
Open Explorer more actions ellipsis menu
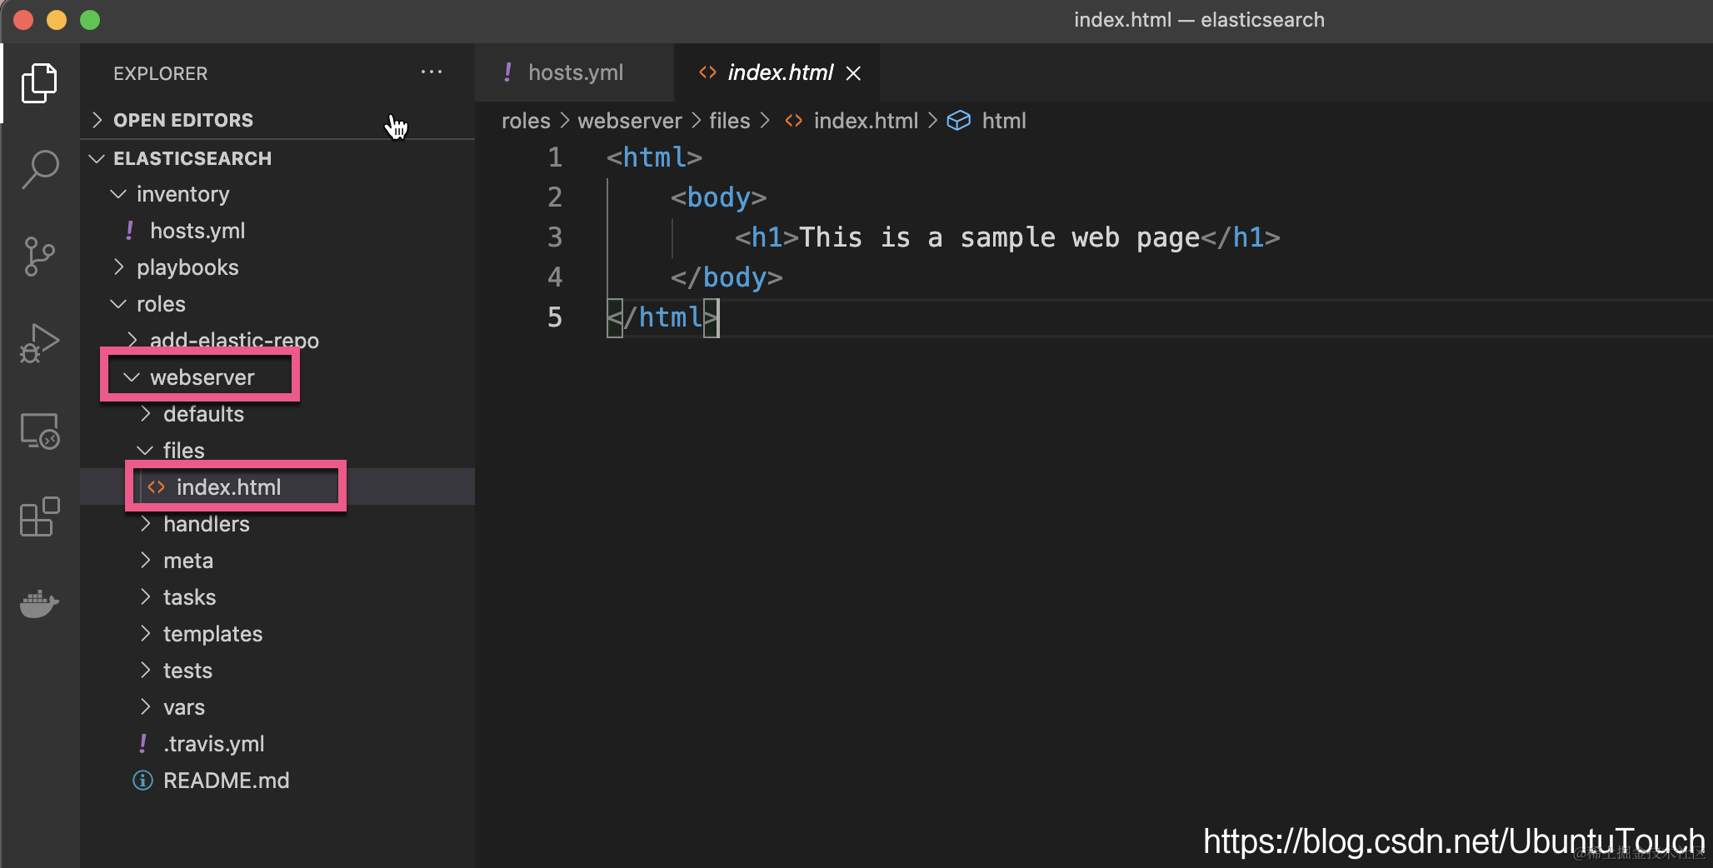(x=432, y=72)
